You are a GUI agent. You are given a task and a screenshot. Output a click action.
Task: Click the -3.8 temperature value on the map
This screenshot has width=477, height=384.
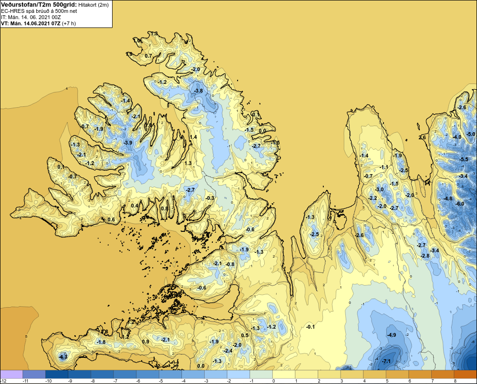tap(198, 91)
